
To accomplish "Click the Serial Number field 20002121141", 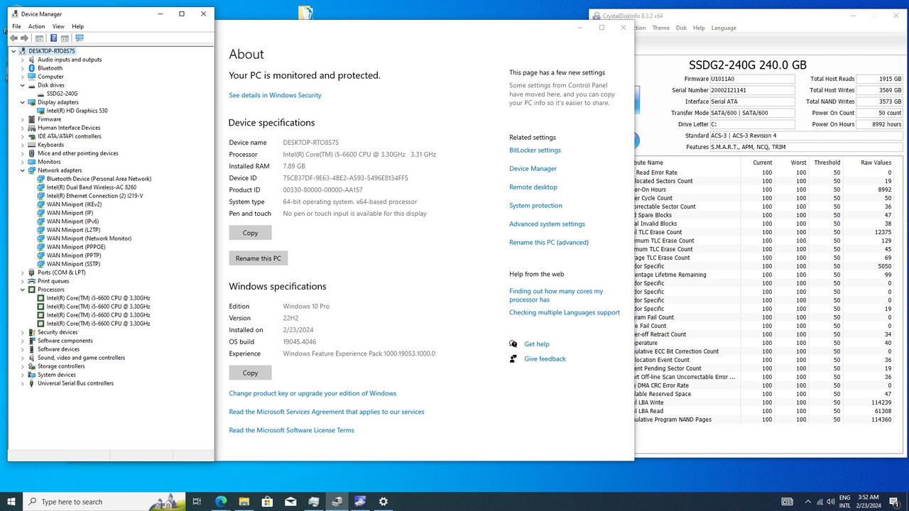I will click(x=752, y=90).
